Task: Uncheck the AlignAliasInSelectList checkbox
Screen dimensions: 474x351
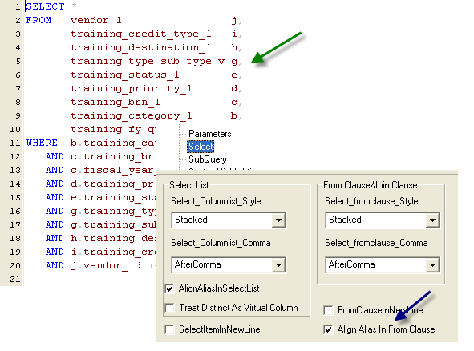Action: [x=169, y=288]
